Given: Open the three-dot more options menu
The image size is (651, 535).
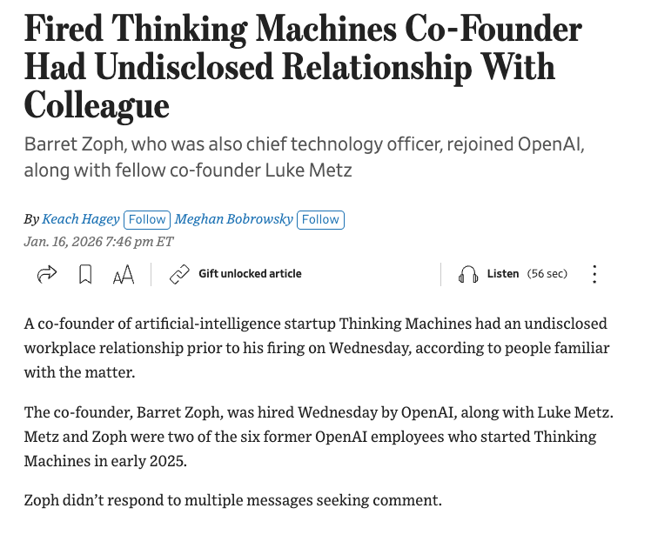Looking at the screenshot, I should pos(594,274).
